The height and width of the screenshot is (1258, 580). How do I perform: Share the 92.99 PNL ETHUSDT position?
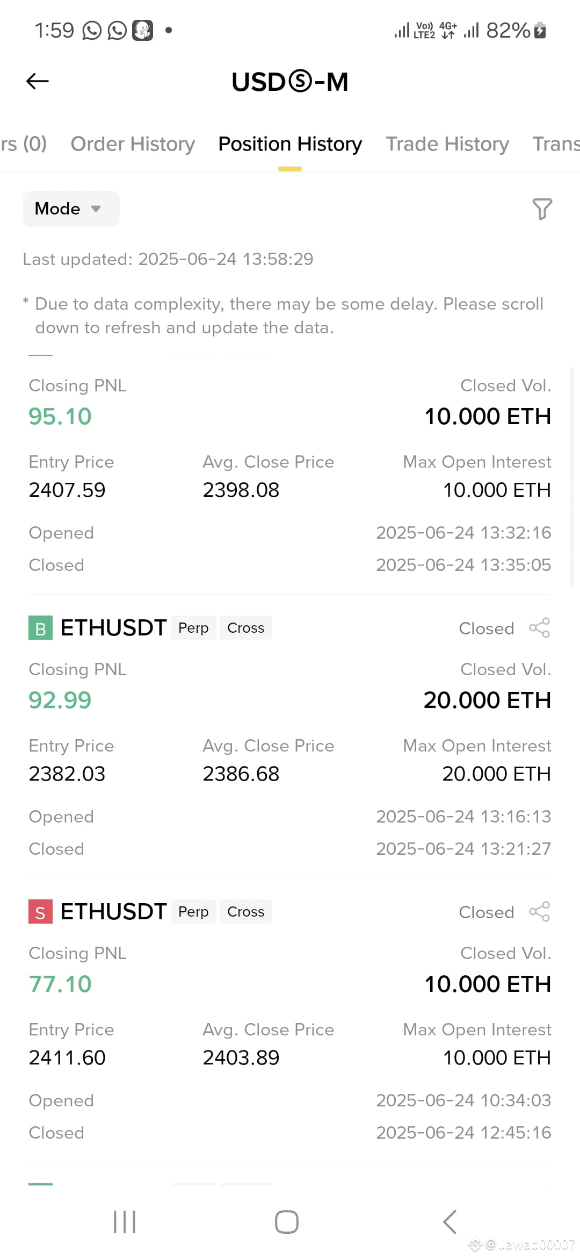[x=540, y=627]
